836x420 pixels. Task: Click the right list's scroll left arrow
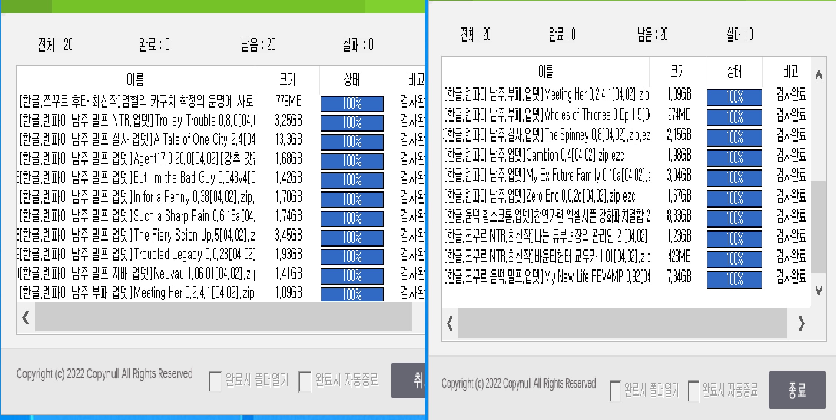click(450, 324)
